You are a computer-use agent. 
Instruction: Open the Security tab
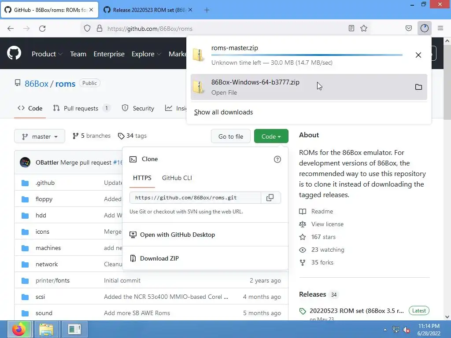click(x=138, y=108)
